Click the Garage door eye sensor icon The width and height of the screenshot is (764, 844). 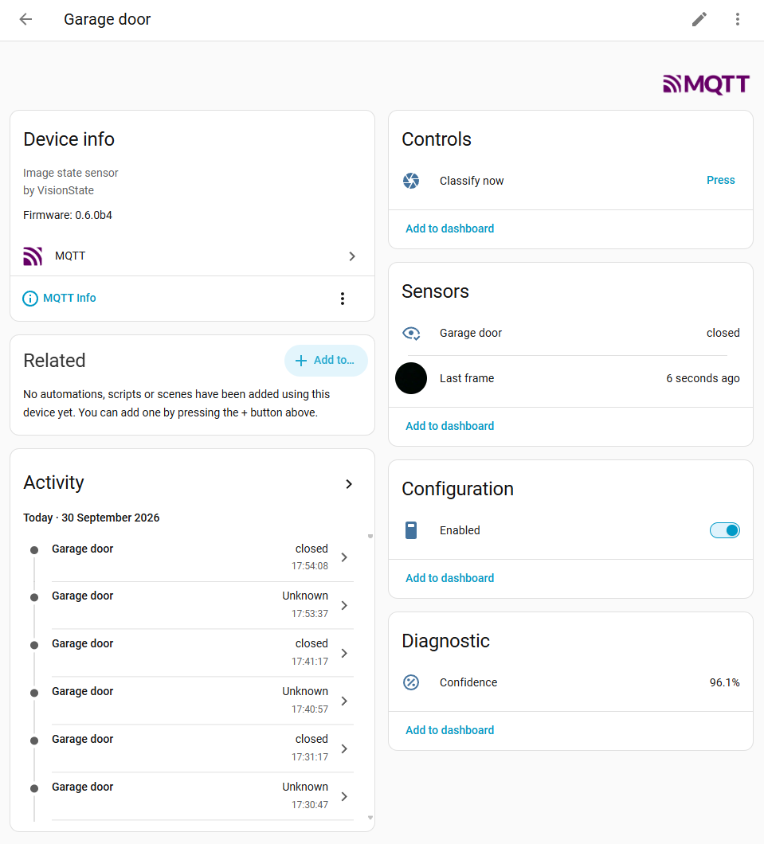point(411,333)
